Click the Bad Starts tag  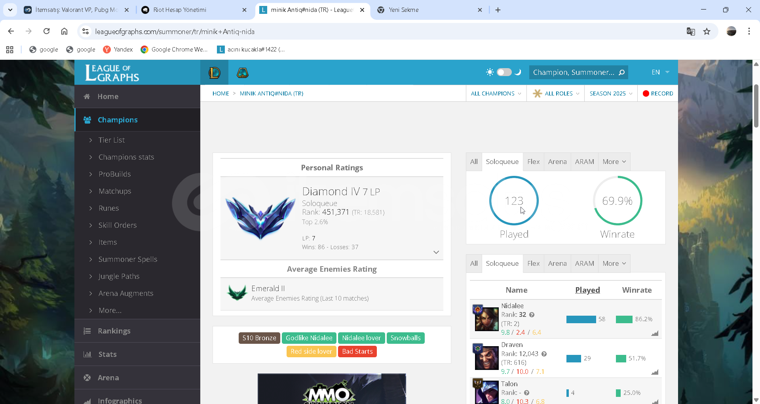tap(357, 351)
